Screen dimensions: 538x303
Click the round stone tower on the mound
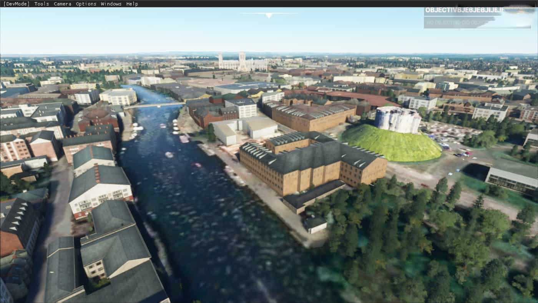(397, 120)
